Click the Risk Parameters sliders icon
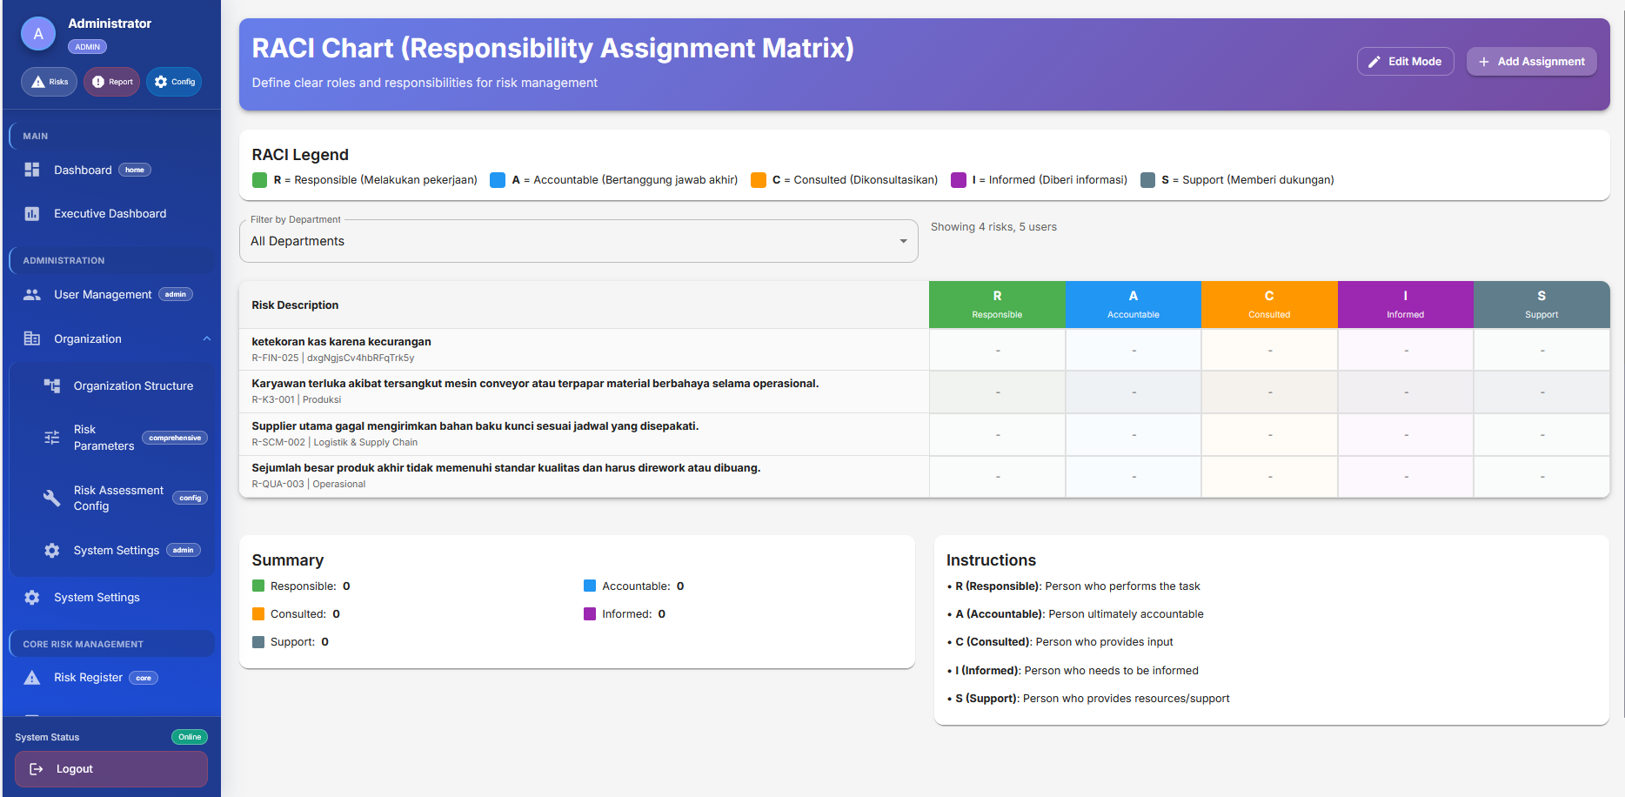This screenshot has width=1625, height=797. tap(52, 438)
